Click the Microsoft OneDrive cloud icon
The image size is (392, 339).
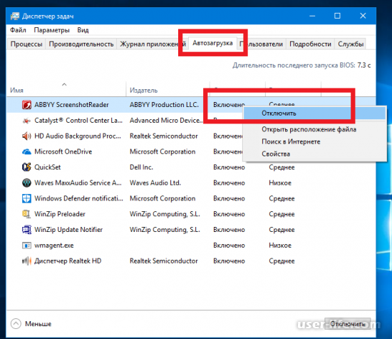coord(26,152)
